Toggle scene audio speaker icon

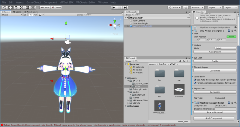tap(35, 15)
